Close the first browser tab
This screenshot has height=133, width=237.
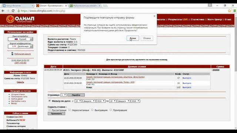[x=32, y=6]
